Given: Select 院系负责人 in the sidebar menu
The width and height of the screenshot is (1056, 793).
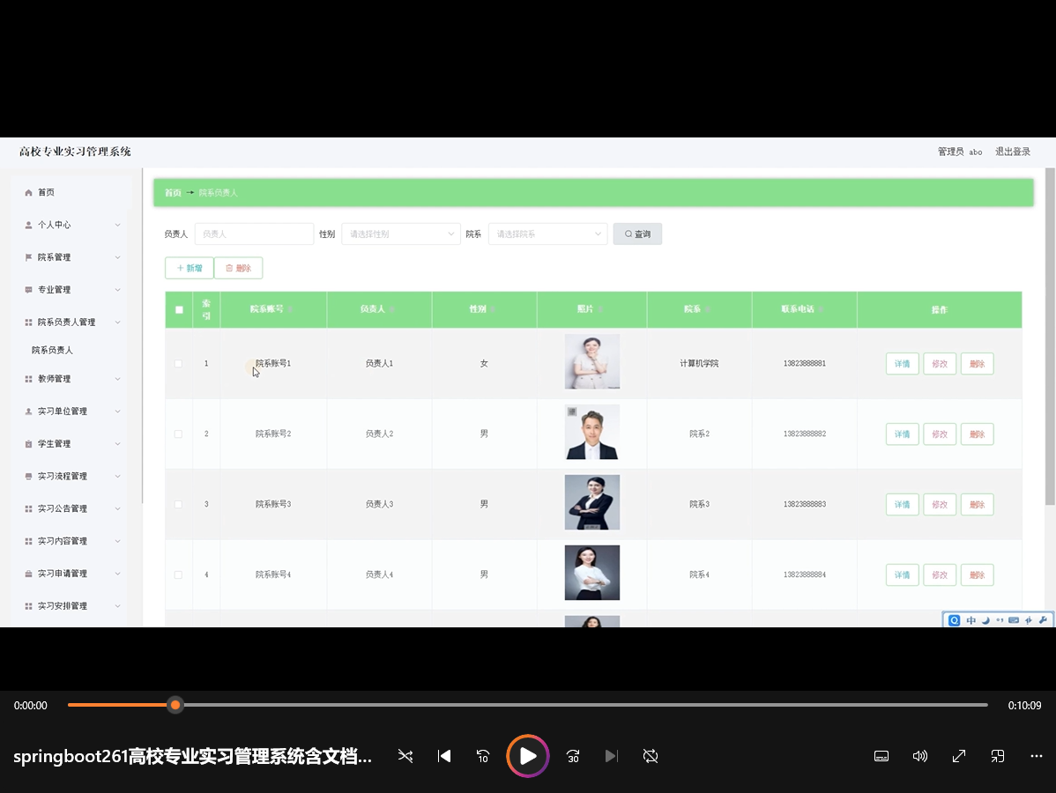Looking at the screenshot, I should click(x=53, y=349).
